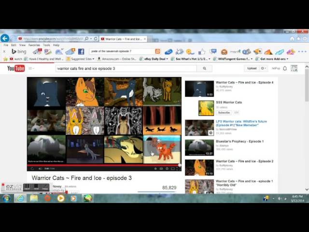This screenshot has height=232, width=309.
Task: Click the Draw button on Ezvid recorder
Action: point(45,187)
